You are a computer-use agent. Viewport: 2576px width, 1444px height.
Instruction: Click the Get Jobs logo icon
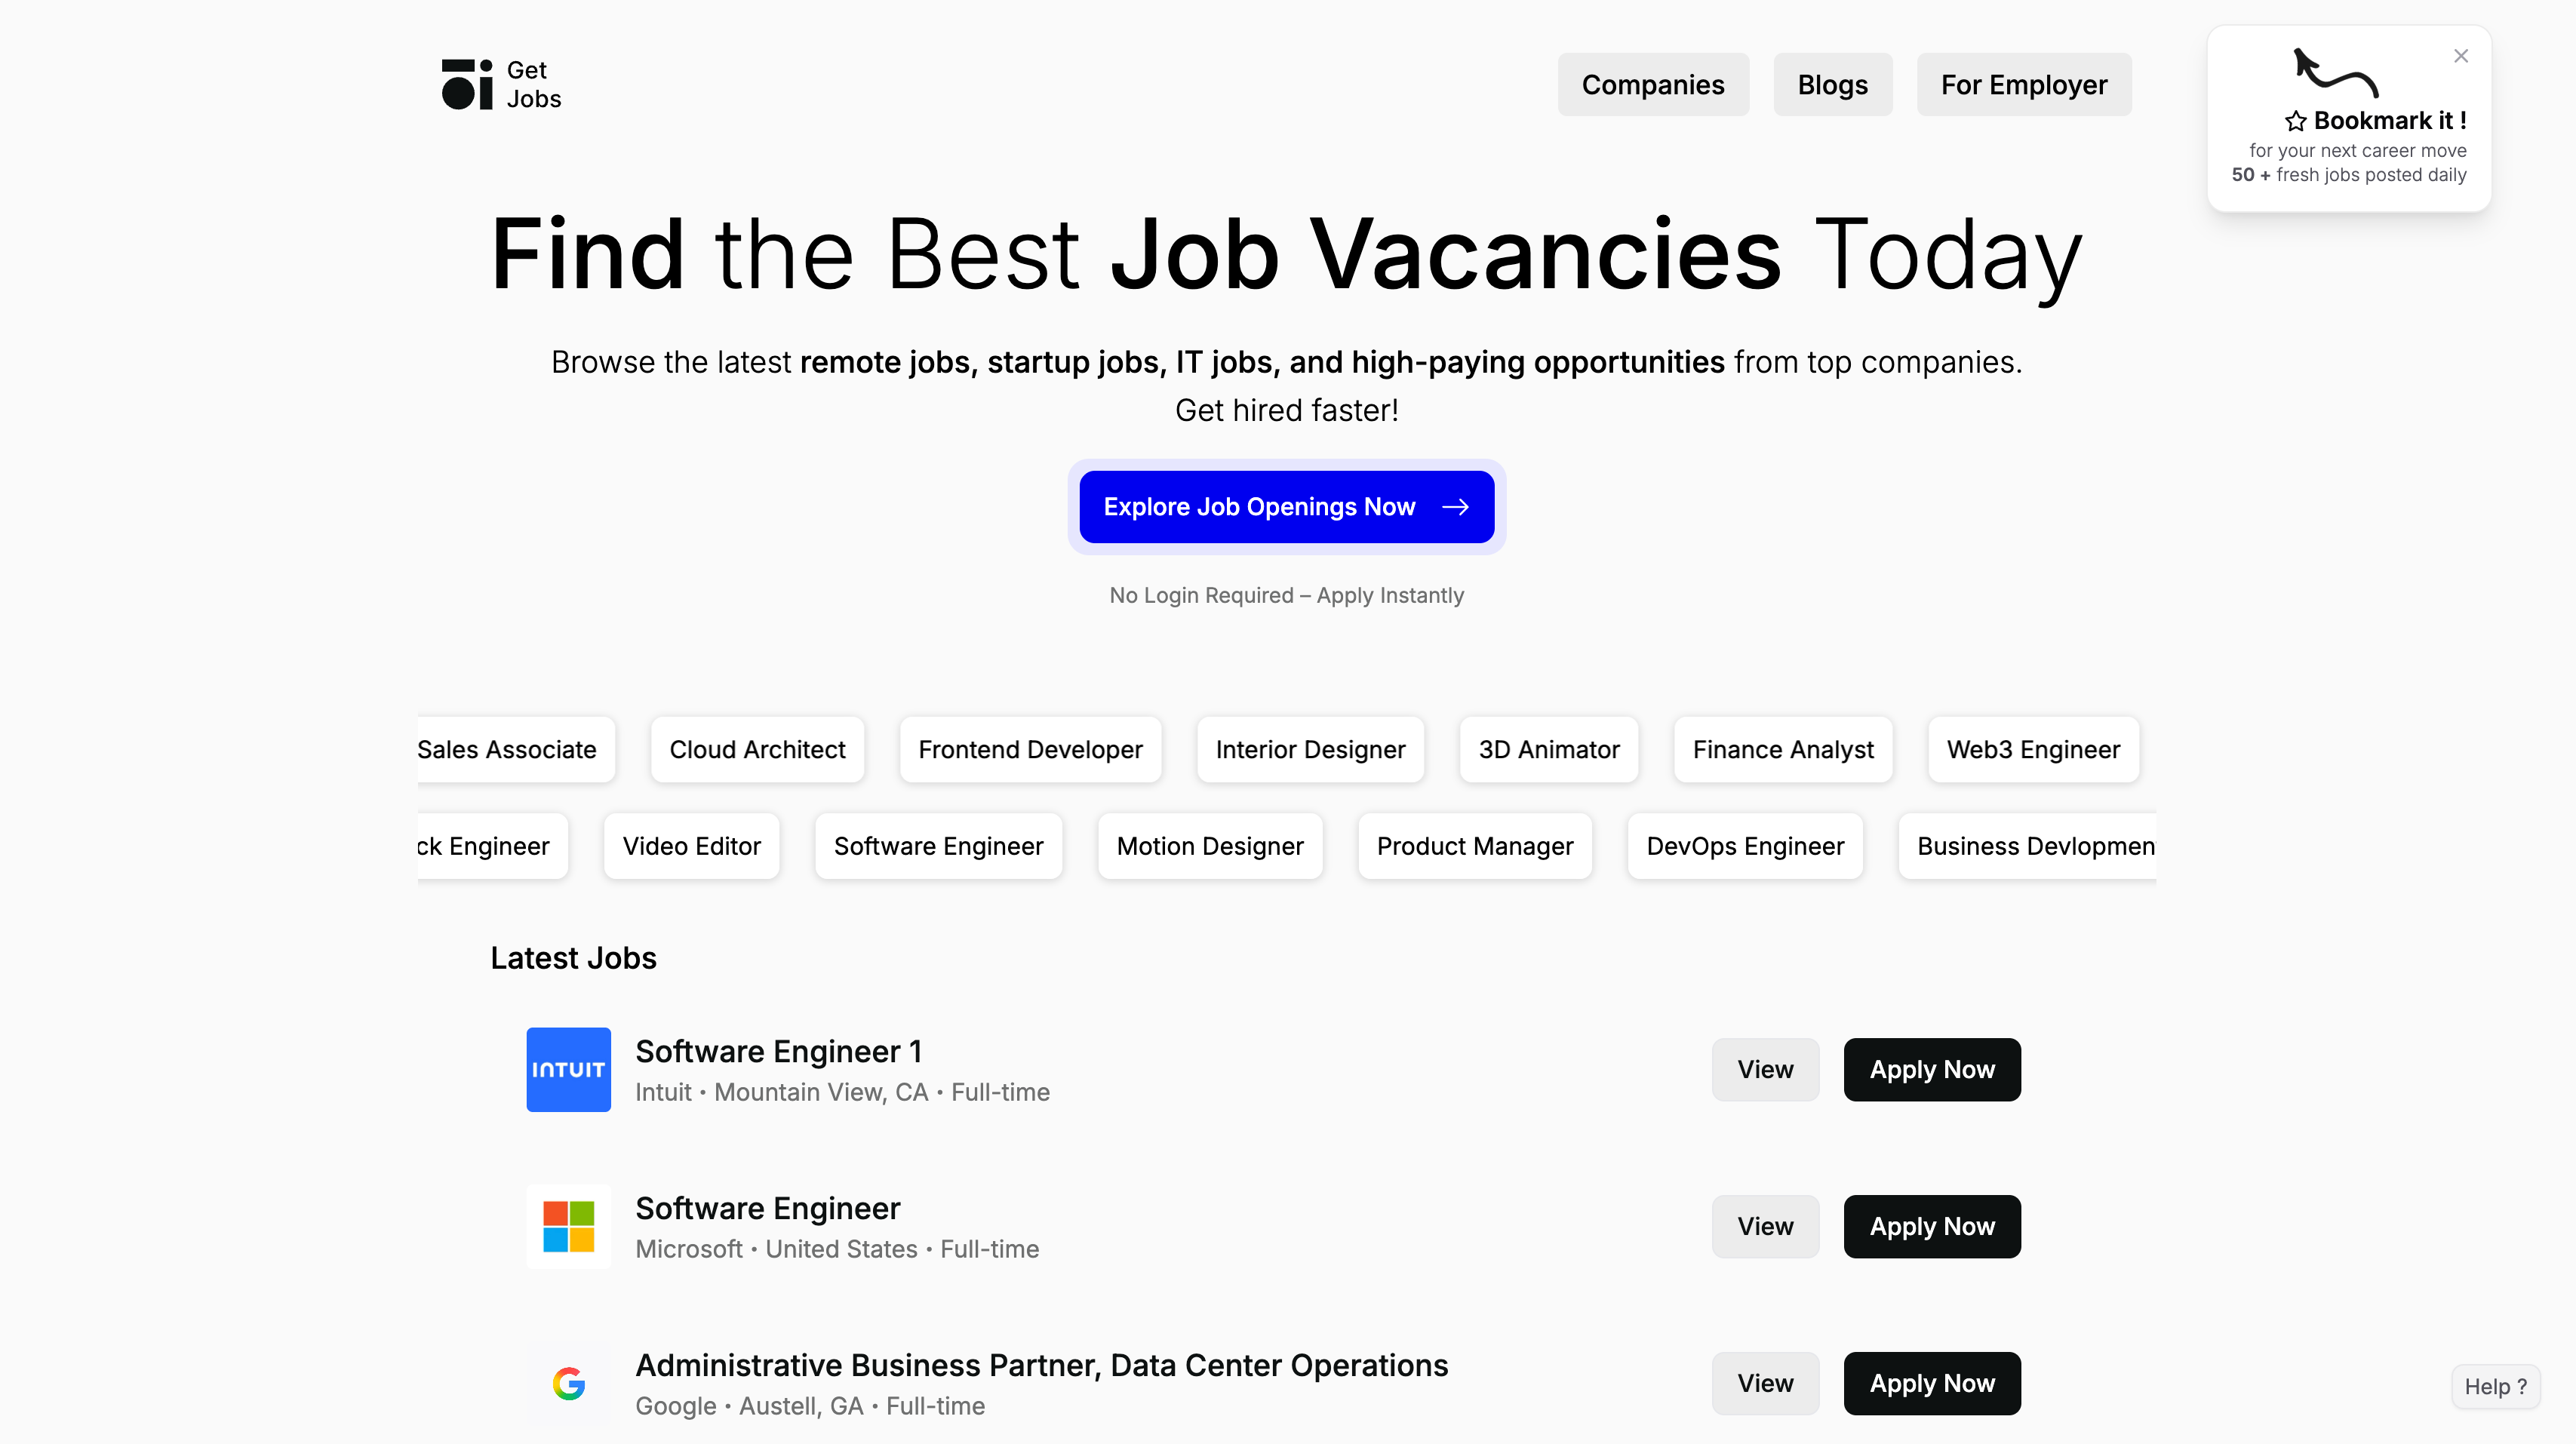click(x=467, y=84)
